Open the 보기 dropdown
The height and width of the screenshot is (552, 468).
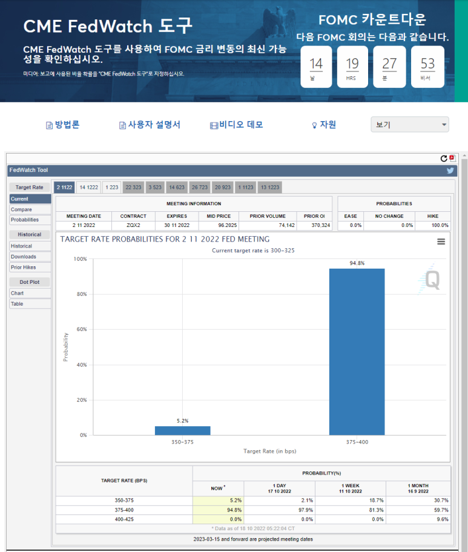point(409,125)
